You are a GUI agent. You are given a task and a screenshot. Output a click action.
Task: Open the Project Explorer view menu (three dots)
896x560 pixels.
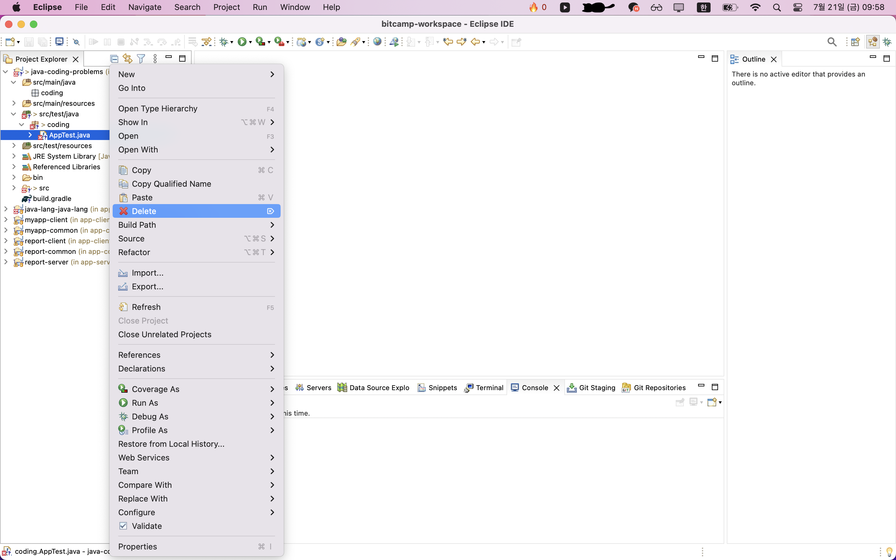tap(155, 58)
